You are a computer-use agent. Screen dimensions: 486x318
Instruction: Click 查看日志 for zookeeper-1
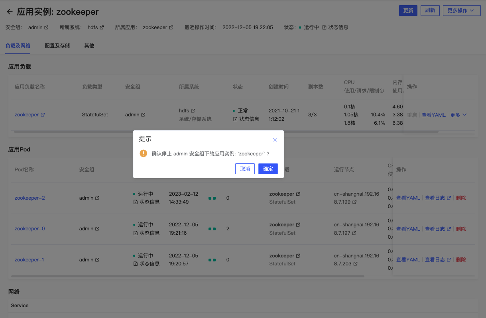pyautogui.click(x=438, y=260)
